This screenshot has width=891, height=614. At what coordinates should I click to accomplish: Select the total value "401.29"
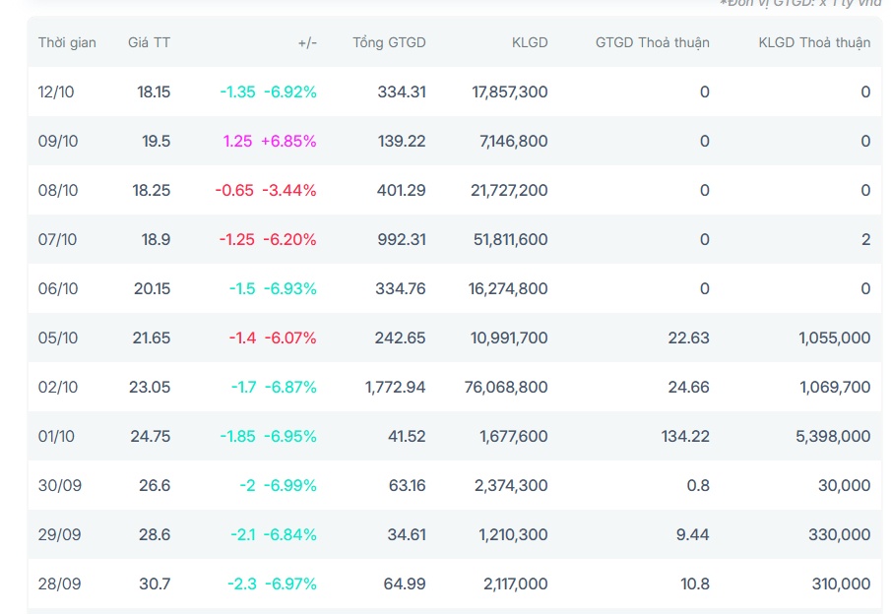(x=401, y=190)
